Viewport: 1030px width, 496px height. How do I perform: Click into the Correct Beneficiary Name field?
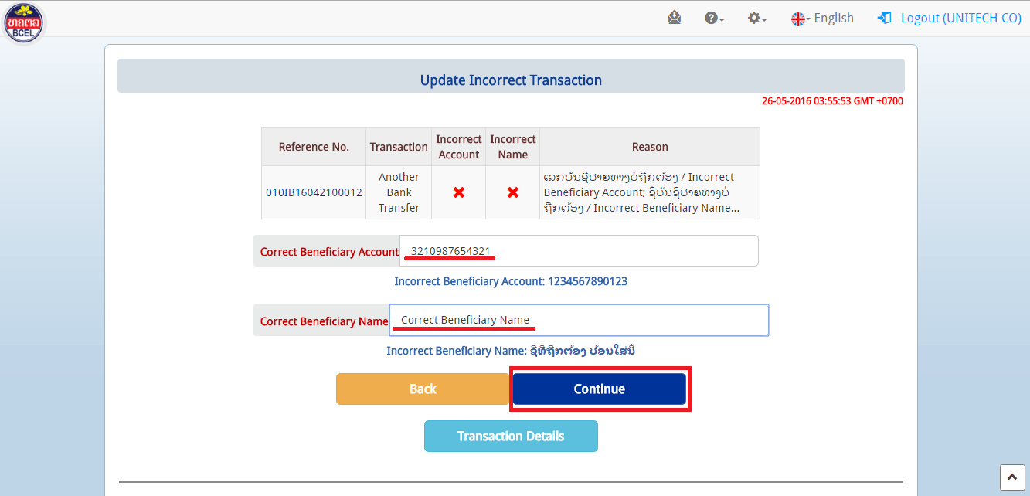tap(580, 320)
